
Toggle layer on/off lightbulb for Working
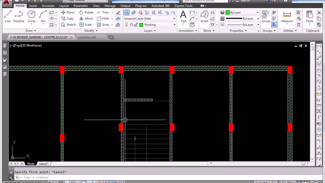click(x=126, y=24)
